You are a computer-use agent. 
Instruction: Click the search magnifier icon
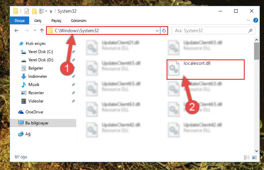tap(250, 31)
